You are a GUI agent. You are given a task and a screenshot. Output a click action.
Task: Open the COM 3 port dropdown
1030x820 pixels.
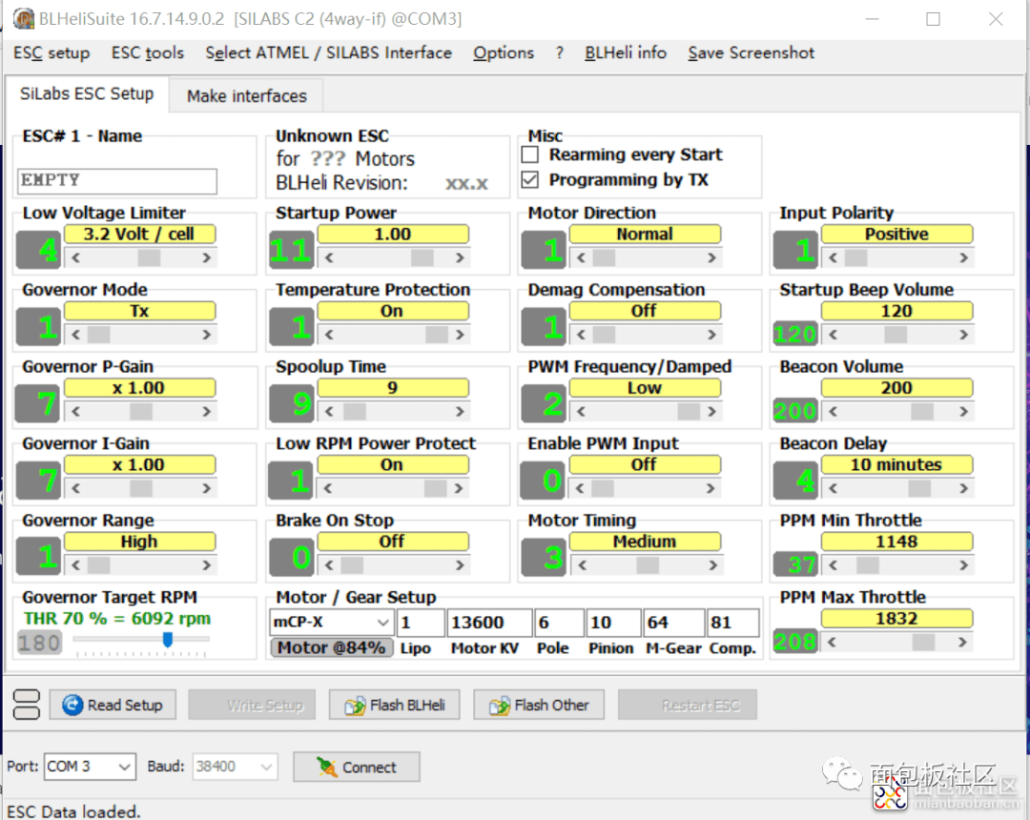tap(90, 767)
